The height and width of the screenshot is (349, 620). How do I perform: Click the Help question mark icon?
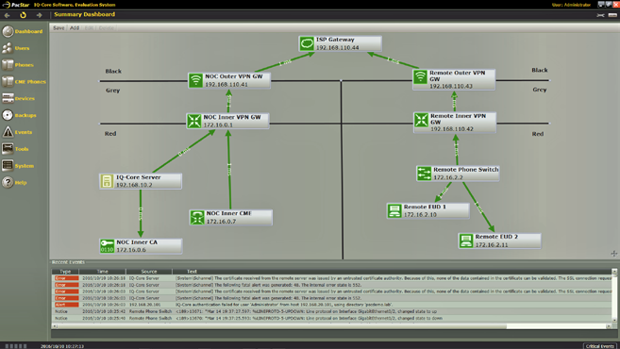(8, 183)
